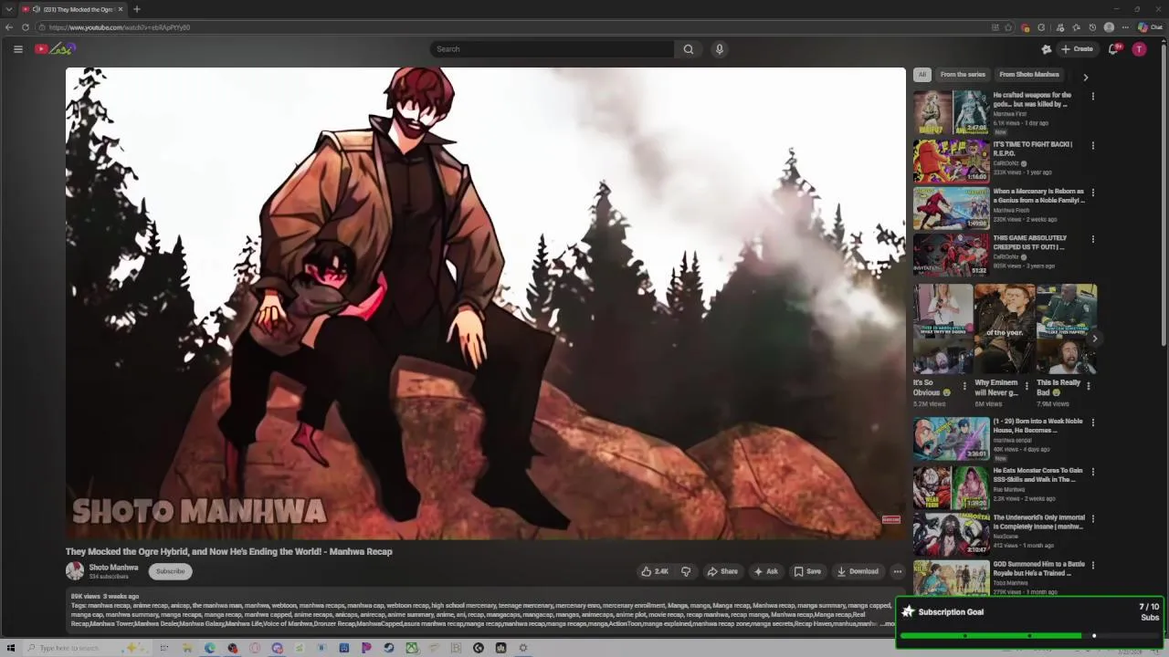
Task: Select the 'From Shoto Manhwa' chip
Action: pos(1029,75)
